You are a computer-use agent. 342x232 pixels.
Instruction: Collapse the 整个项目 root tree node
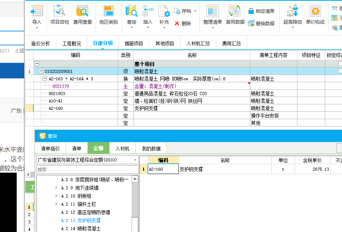pyautogui.click(x=37, y=64)
